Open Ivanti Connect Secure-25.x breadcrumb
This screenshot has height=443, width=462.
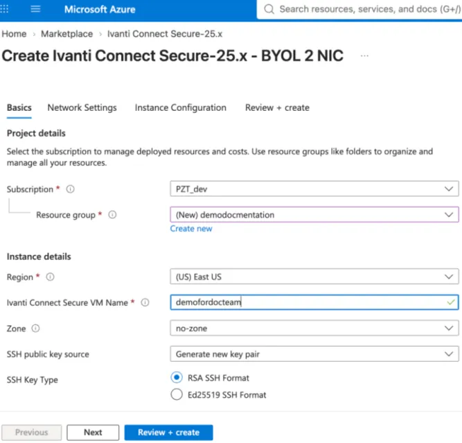(x=165, y=34)
